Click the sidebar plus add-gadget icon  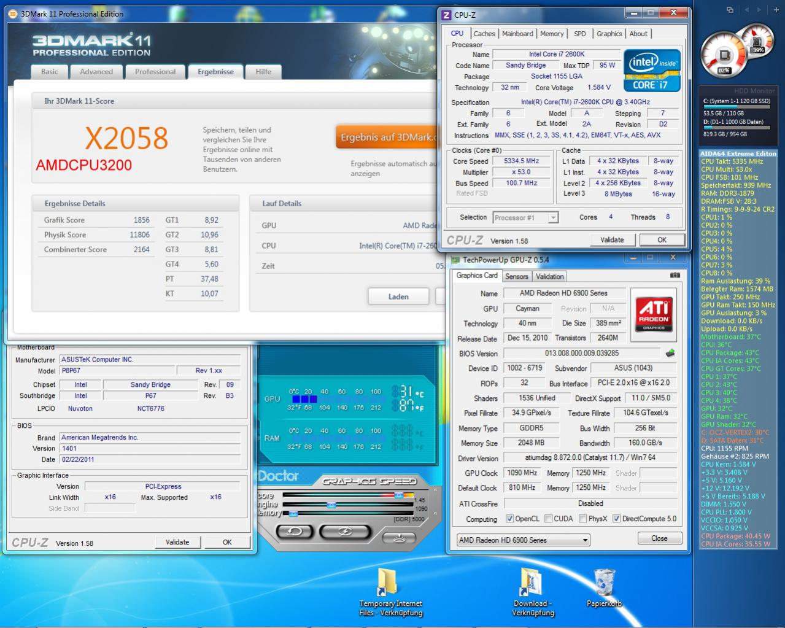click(777, 10)
